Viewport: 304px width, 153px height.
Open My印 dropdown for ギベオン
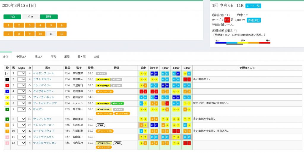(x=21, y=109)
